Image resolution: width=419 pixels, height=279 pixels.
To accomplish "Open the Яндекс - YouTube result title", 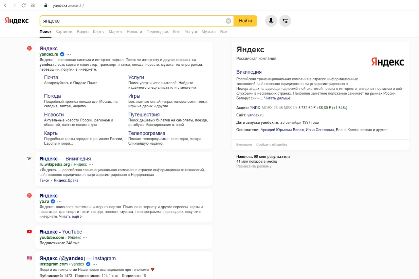I will 61,232.
